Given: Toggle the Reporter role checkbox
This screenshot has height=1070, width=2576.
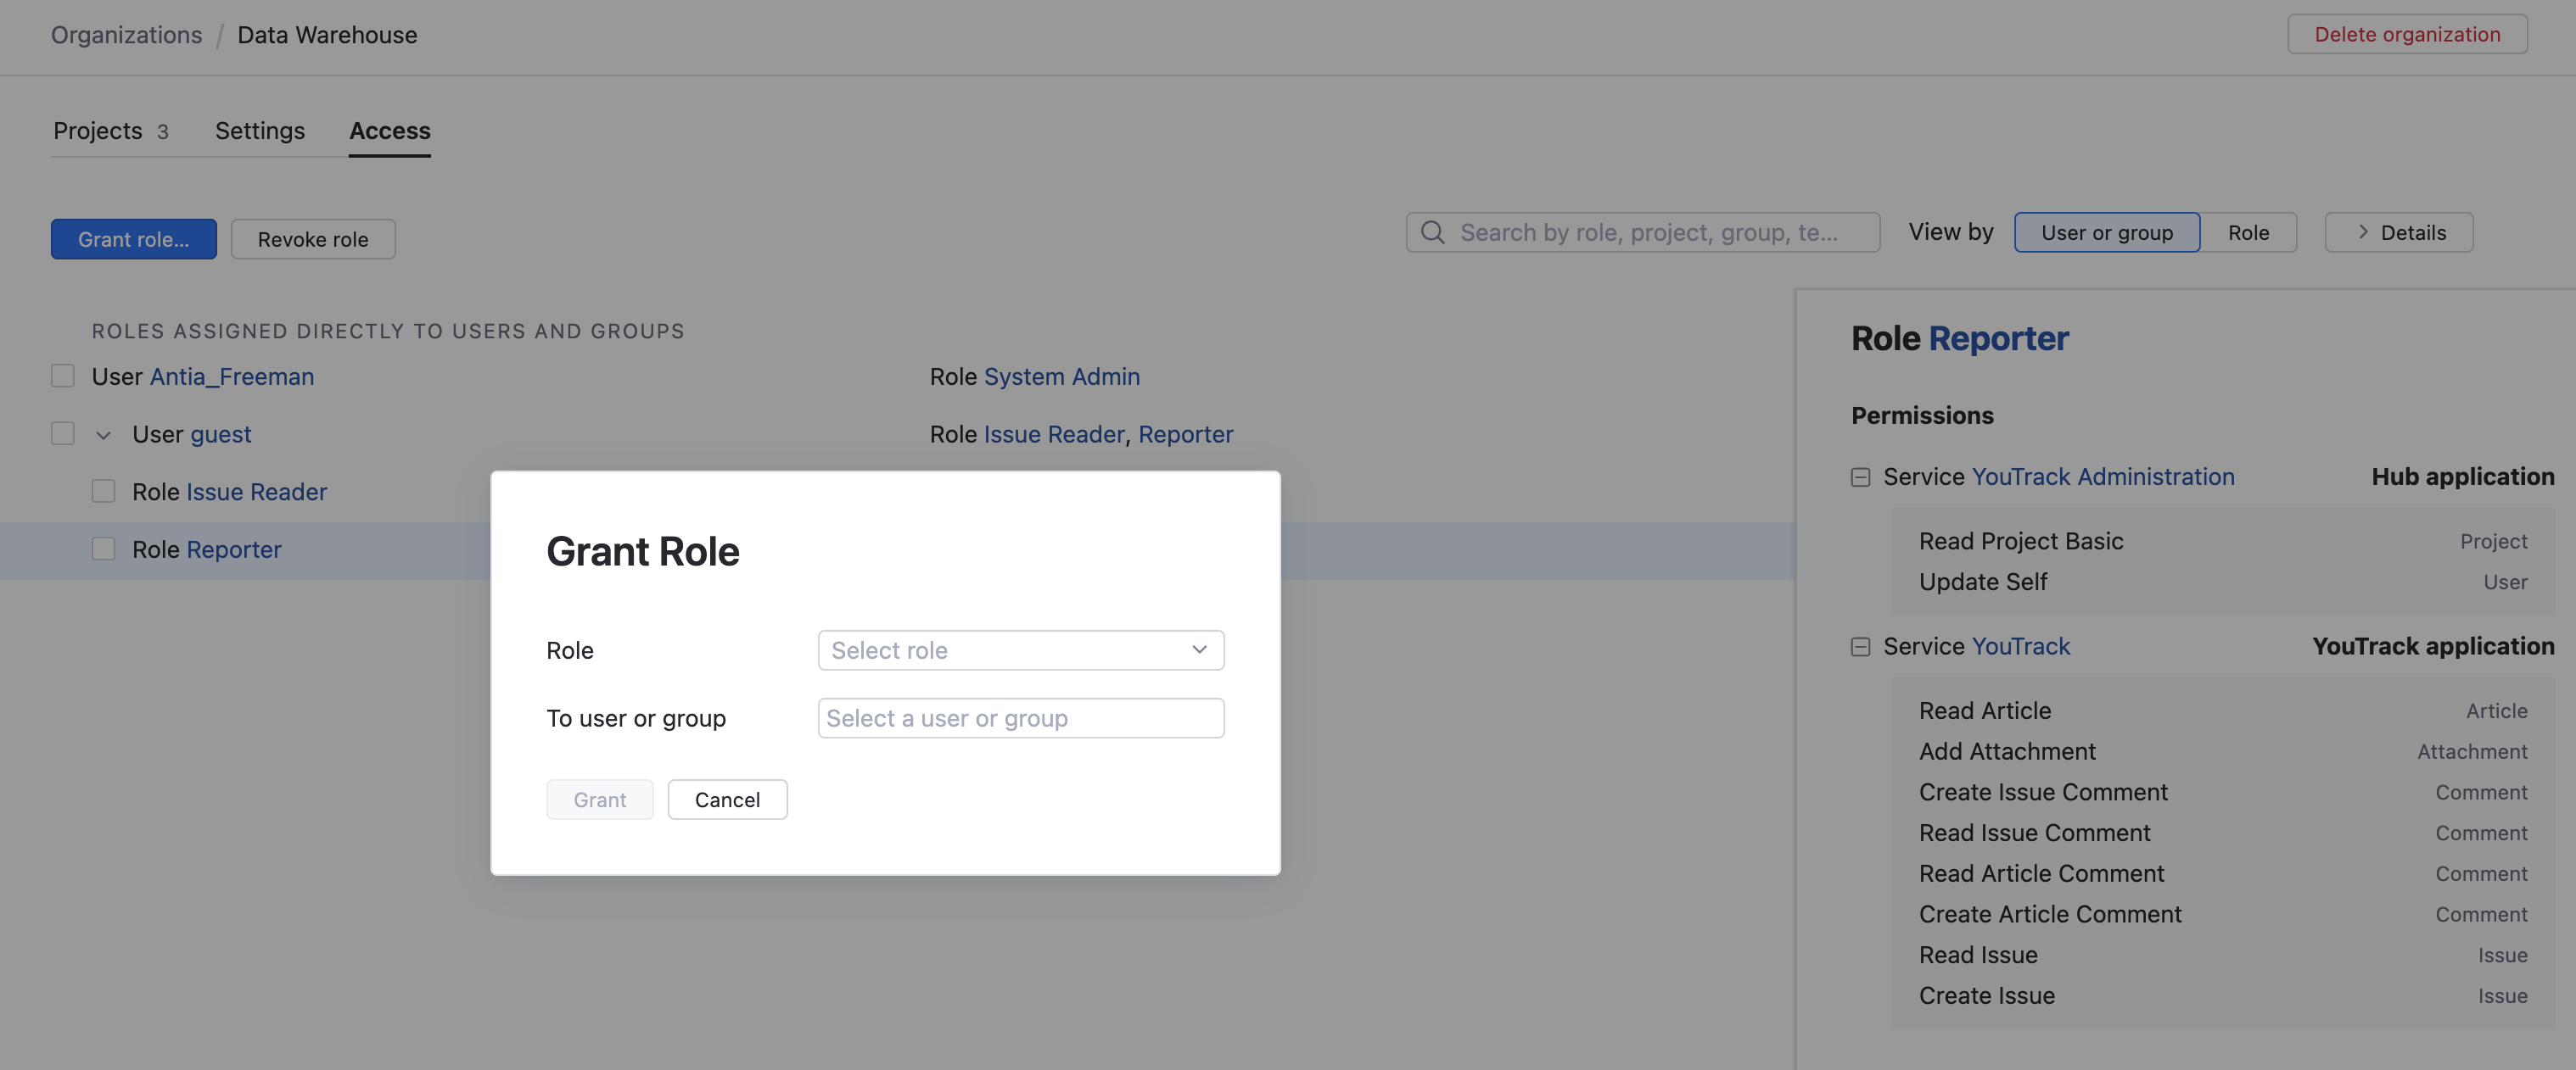Looking at the screenshot, I should coord(103,549).
